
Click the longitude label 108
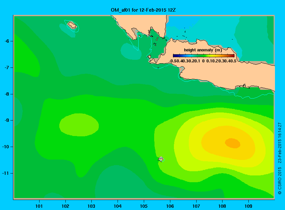point(222,206)
